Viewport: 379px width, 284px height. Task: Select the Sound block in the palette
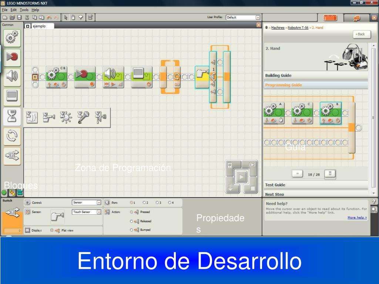[12, 77]
